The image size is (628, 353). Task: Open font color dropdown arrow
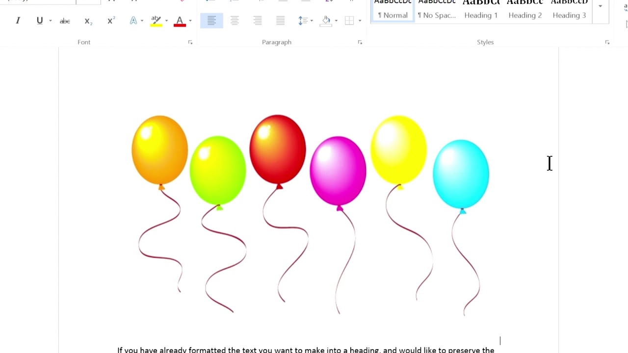190,21
